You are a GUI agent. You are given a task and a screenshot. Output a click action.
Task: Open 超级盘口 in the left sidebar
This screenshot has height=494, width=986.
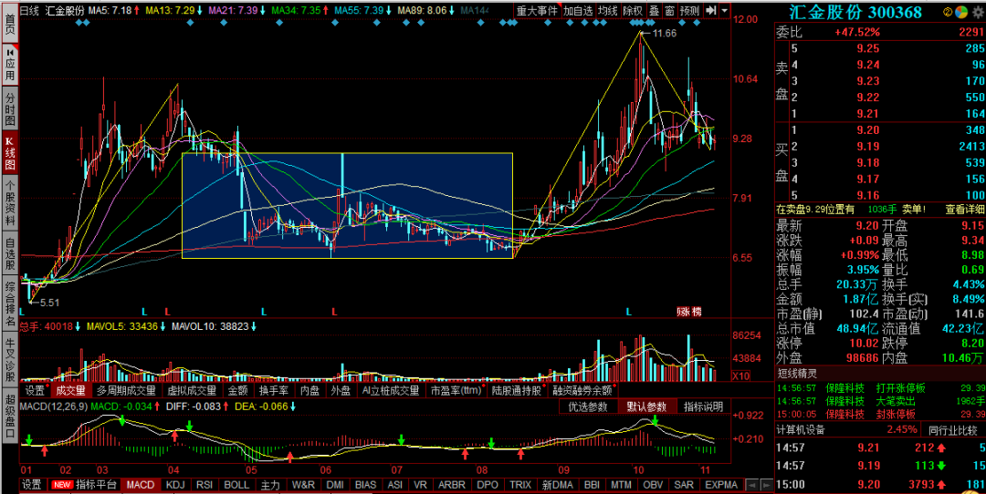click(x=10, y=417)
